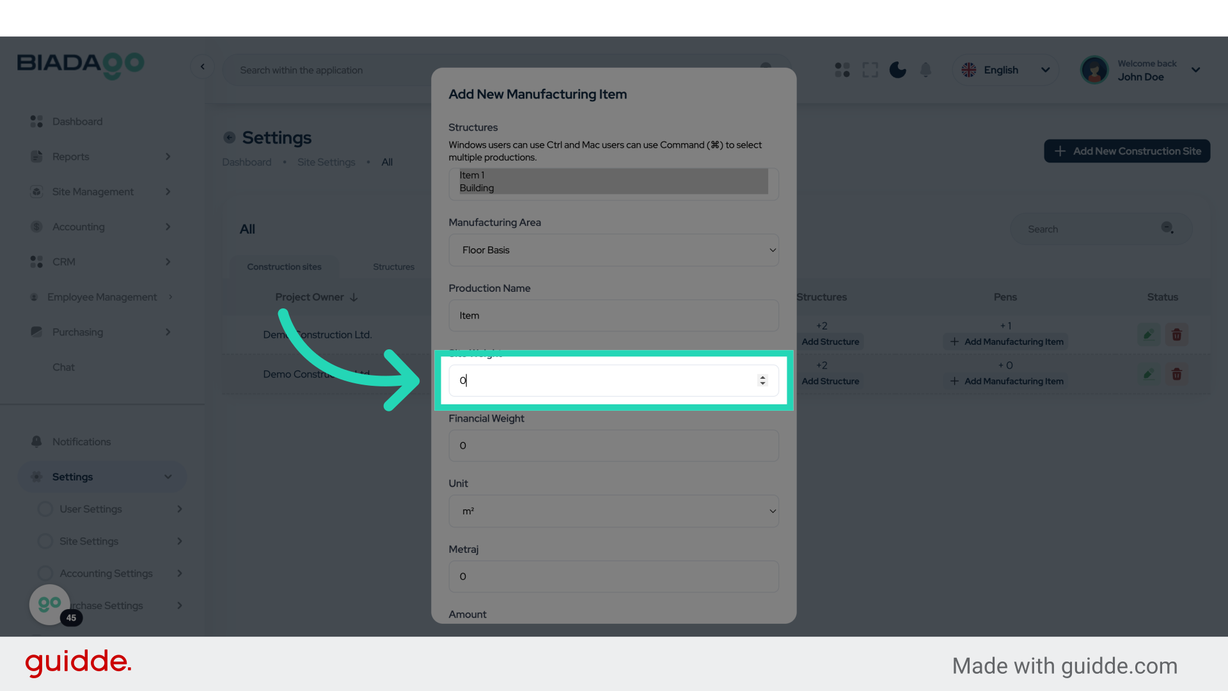
Task: Click the Production Name input field
Action: coord(613,315)
